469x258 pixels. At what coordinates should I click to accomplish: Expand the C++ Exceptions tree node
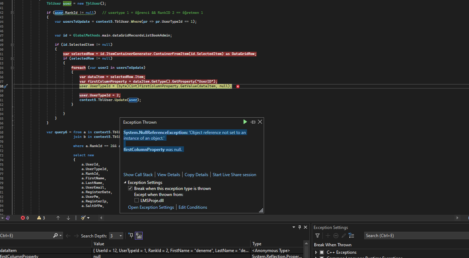316,252
